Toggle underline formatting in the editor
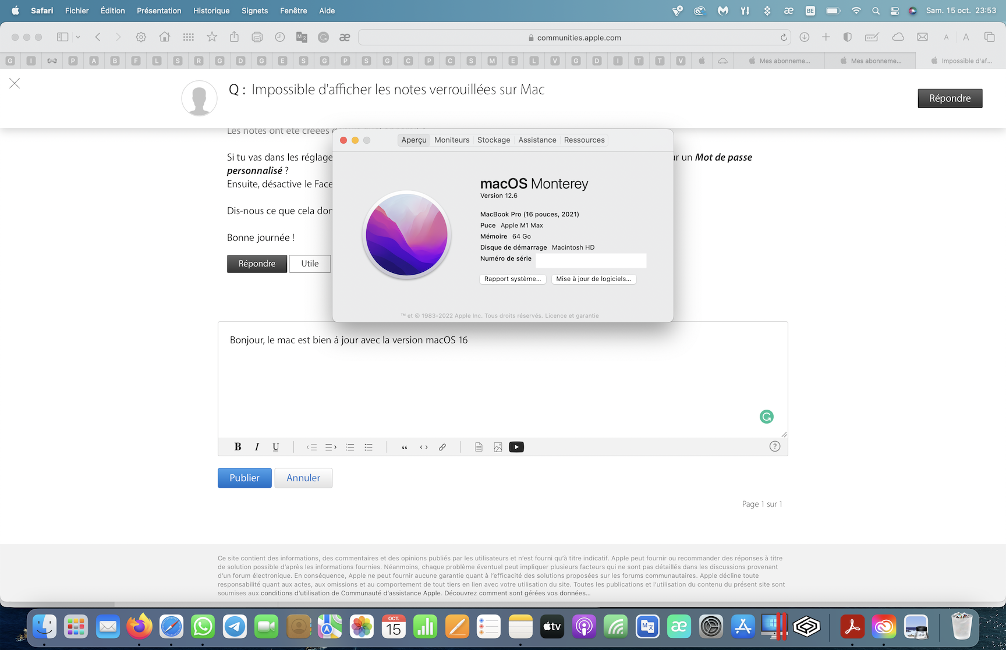The height and width of the screenshot is (650, 1006). point(276,447)
